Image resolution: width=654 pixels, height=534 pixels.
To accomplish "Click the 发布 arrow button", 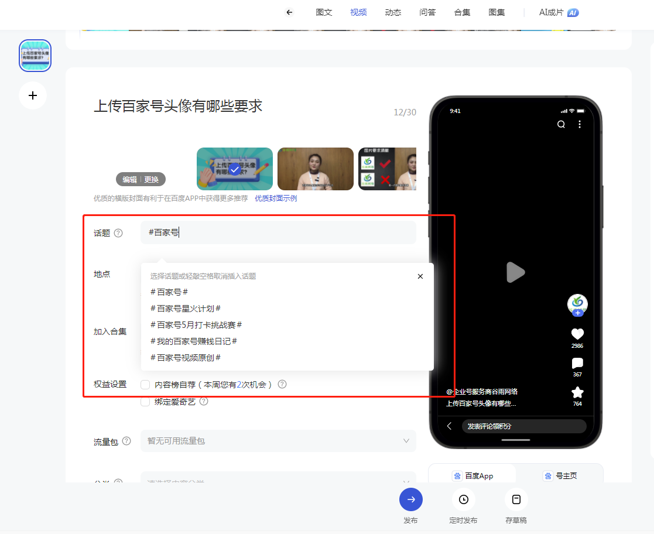I will point(411,499).
